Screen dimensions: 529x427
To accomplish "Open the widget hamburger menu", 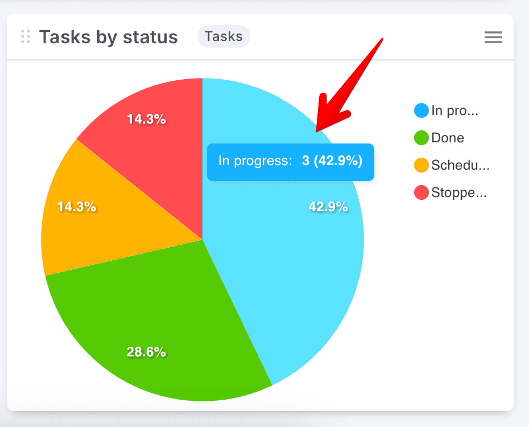I will click(493, 38).
